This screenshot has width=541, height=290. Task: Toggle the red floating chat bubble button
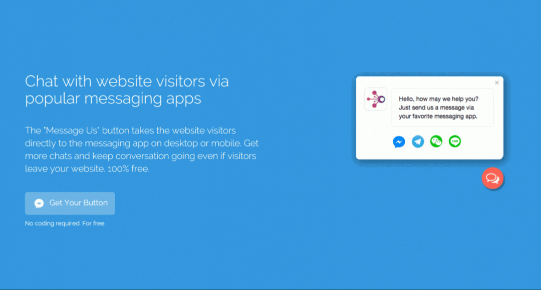click(x=492, y=178)
